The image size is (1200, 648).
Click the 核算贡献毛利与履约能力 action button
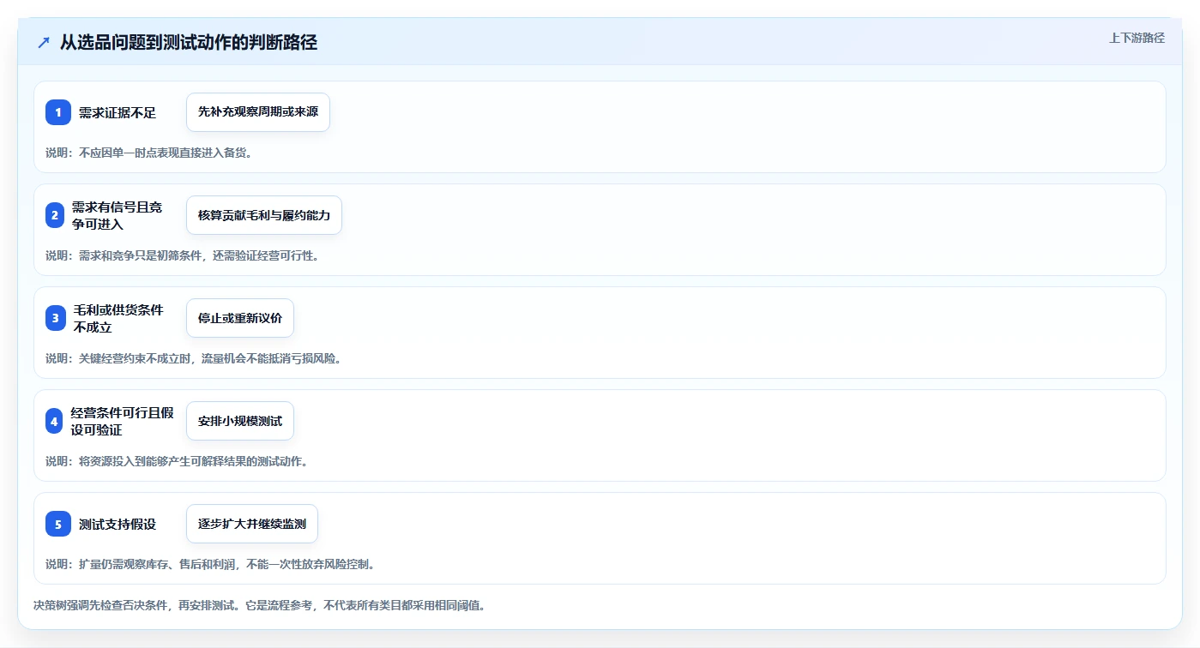264,215
